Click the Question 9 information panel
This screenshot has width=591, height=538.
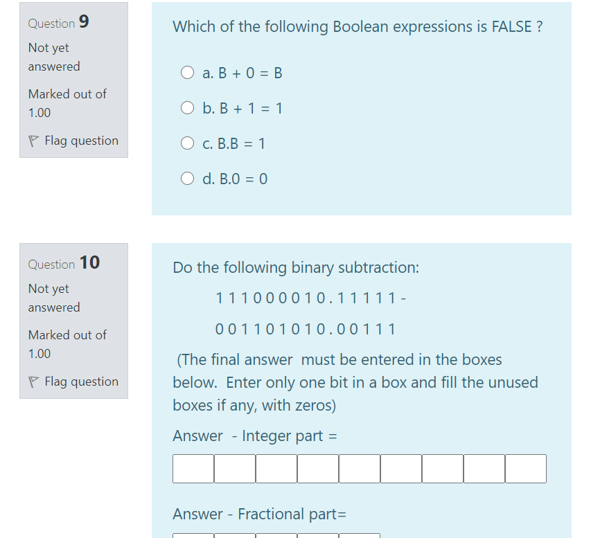coord(73,80)
